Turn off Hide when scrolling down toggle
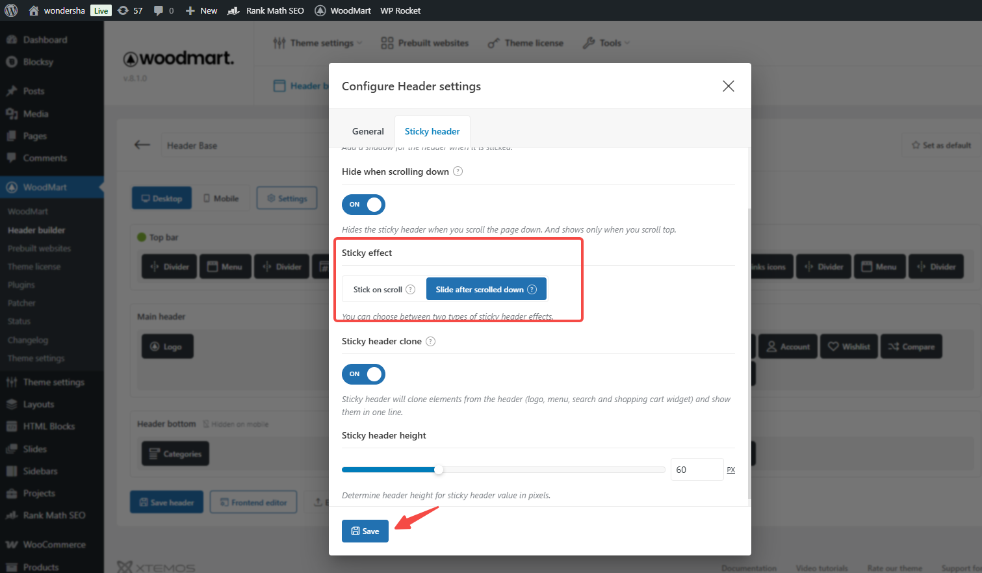 coord(363,205)
